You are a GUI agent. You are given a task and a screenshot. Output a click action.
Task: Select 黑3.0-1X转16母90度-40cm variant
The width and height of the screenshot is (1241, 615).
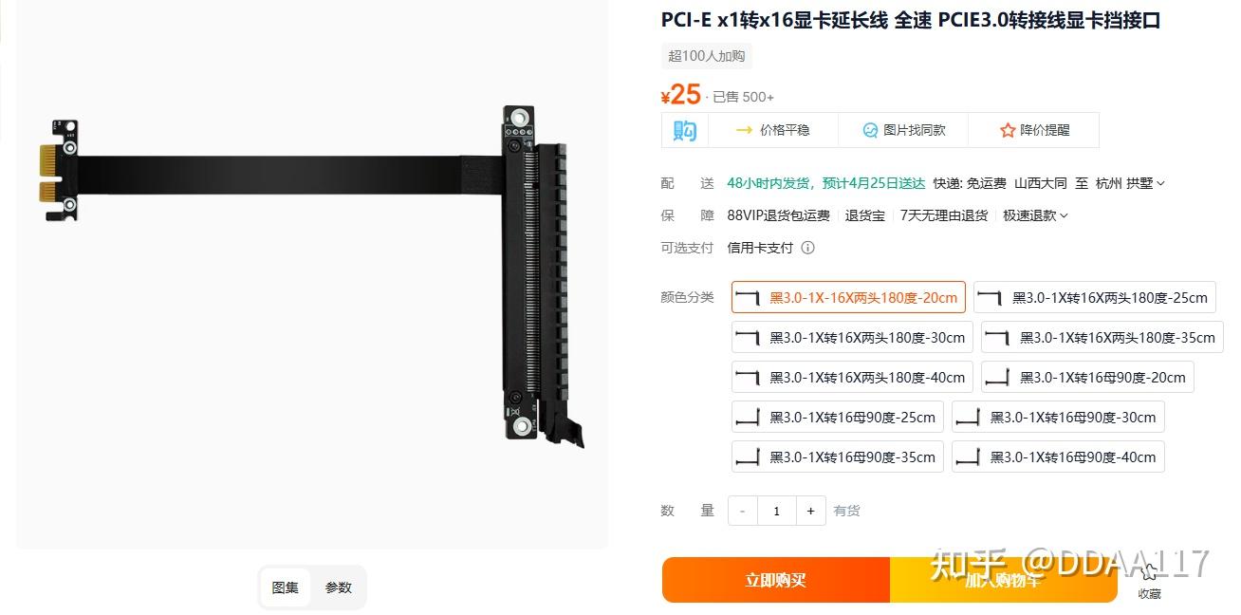tap(1058, 457)
